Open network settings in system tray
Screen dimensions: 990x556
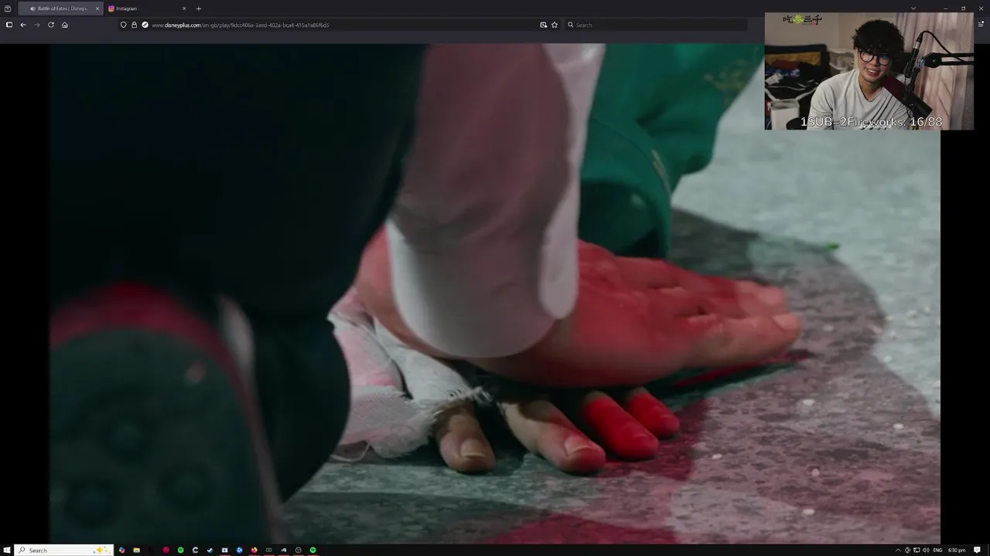(917, 550)
